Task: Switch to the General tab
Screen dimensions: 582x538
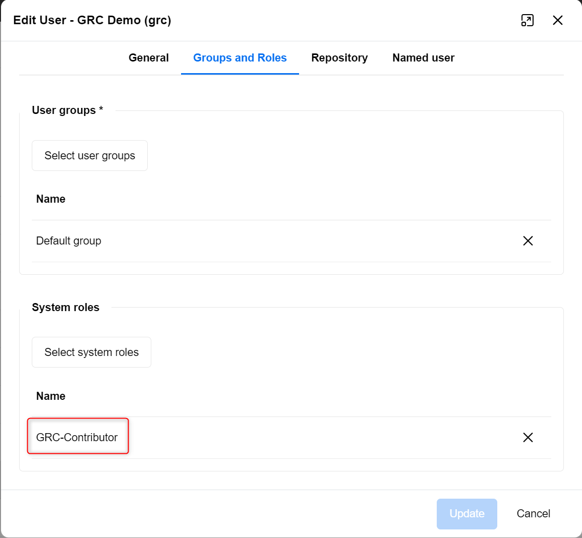Action: pos(148,58)
